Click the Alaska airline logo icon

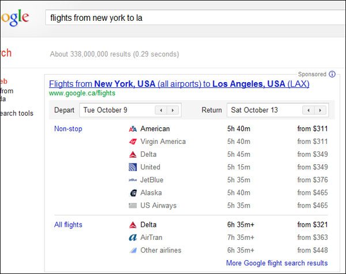[x=133, y=192]
